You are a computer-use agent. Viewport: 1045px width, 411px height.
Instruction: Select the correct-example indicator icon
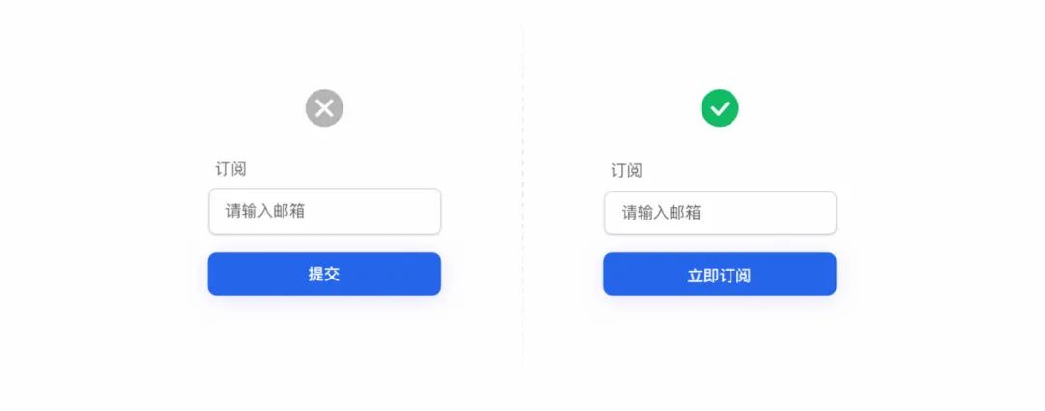pos(720,108)
